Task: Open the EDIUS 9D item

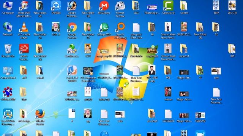Action: point(200,117)
